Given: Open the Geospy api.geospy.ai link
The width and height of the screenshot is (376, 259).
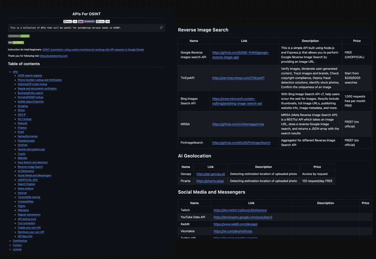Looking at the screenshot, I should click(210, 174).
